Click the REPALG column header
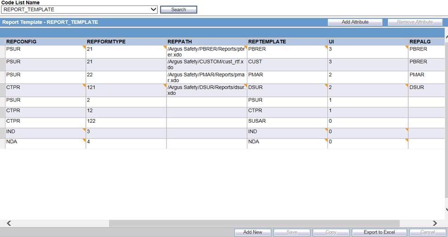This screenshot has width=448, height=237. pos(427,42)
